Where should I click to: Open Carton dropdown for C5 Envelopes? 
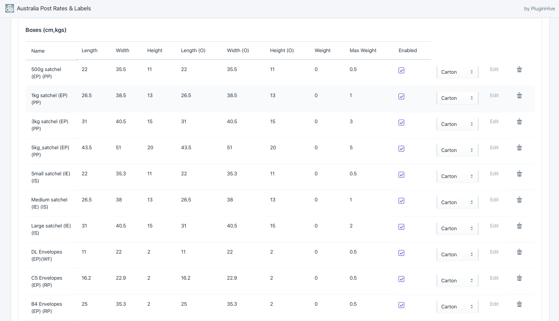pyautogui.click(x=457, y=281)
